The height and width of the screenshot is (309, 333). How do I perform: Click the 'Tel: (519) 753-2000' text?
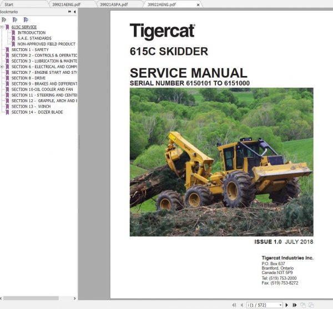click(279, 278)
